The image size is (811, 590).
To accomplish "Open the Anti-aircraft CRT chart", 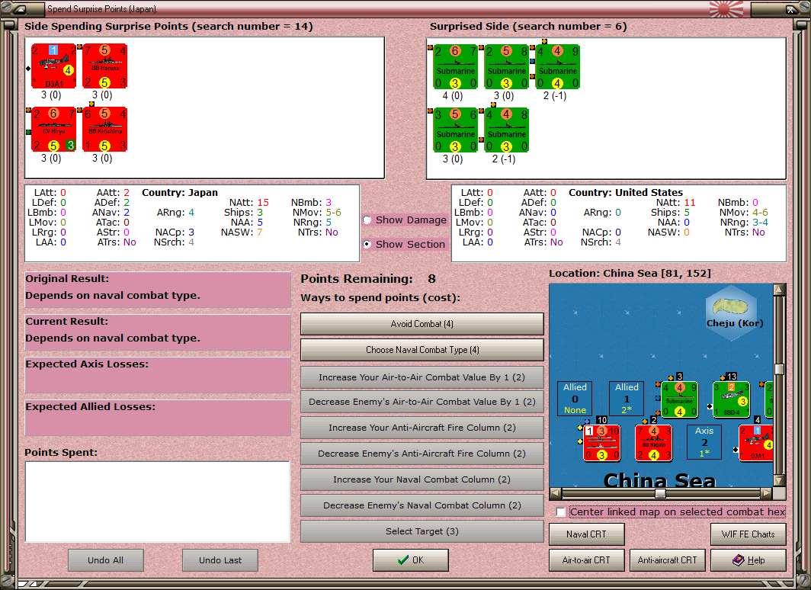I will point(667,560).
